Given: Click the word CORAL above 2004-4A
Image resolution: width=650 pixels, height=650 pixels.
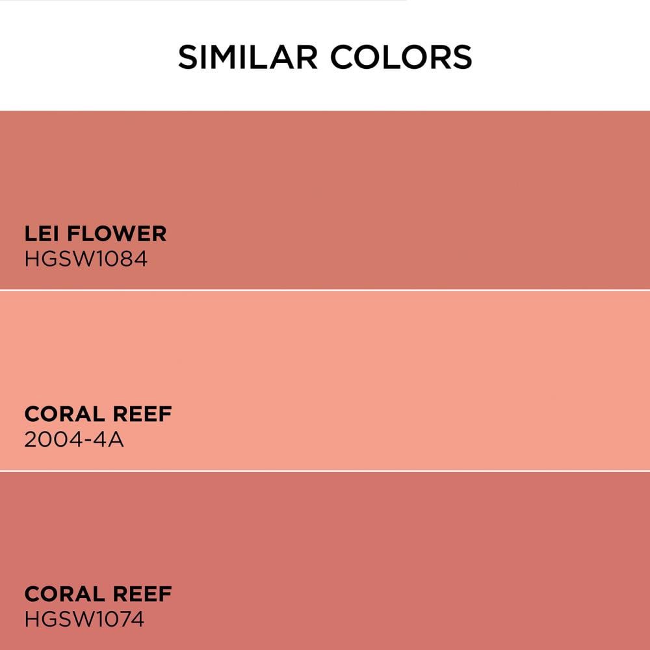Looking at the screenshot, I should click(64, 413).
